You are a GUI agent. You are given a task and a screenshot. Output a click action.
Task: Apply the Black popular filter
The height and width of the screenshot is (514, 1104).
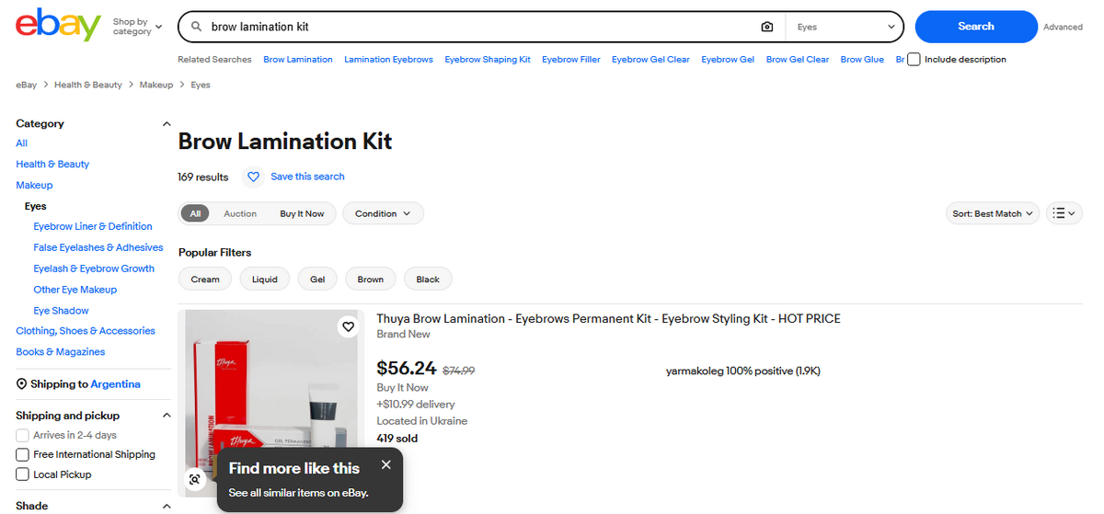pyautogui.click(x=428, y=279)
